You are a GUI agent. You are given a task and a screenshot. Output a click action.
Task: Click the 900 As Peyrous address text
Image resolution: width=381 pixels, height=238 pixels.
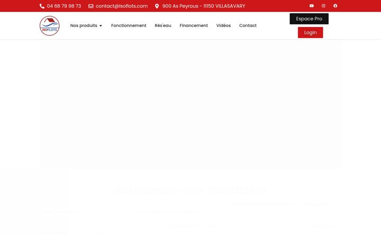pyautogui.click(x=204, y=6)
